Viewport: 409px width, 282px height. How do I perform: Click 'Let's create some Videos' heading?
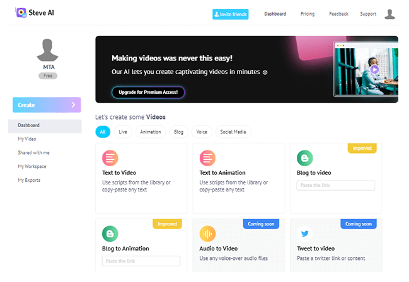130,117
